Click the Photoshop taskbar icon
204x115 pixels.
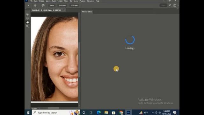coord(128,112)
